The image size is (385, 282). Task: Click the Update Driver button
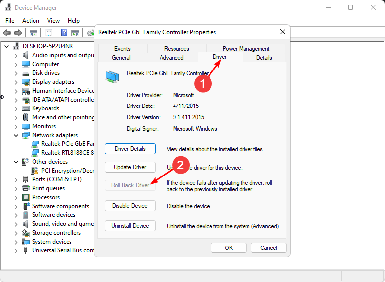(x=130, y=167)
